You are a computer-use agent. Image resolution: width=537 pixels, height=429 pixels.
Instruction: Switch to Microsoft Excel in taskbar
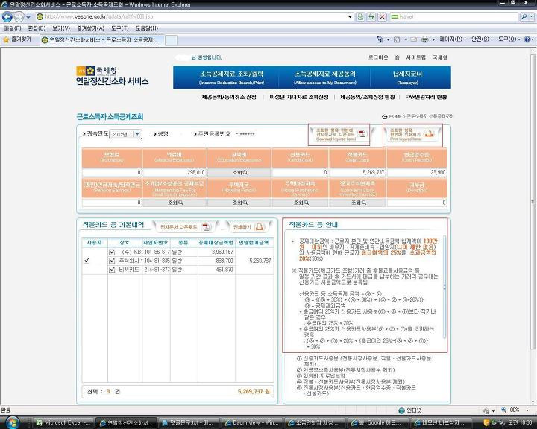click(63, 422)
